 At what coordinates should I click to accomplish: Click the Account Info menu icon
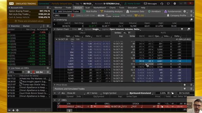point(48,8)
